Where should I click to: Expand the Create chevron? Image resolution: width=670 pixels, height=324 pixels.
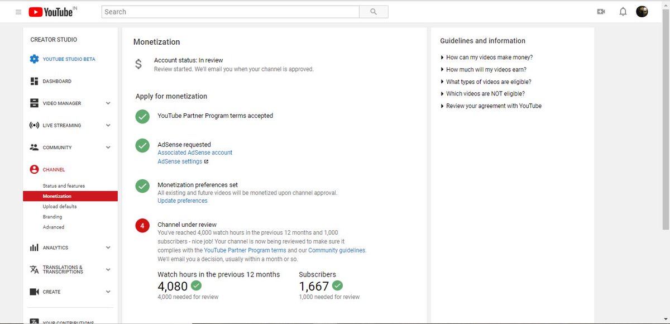(x=108, y=292)
